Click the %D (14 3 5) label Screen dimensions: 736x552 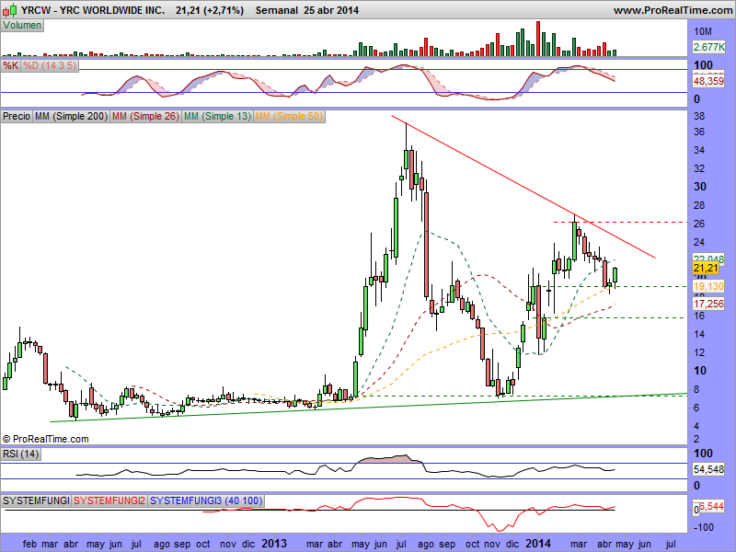50,65
